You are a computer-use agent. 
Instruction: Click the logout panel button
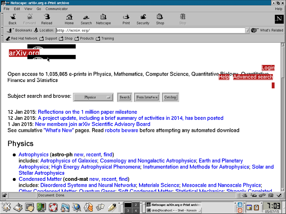point(240,210)
